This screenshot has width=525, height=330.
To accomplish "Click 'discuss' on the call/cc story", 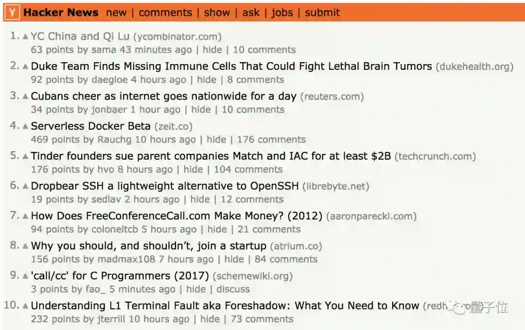I will click(x=233, y=289).
